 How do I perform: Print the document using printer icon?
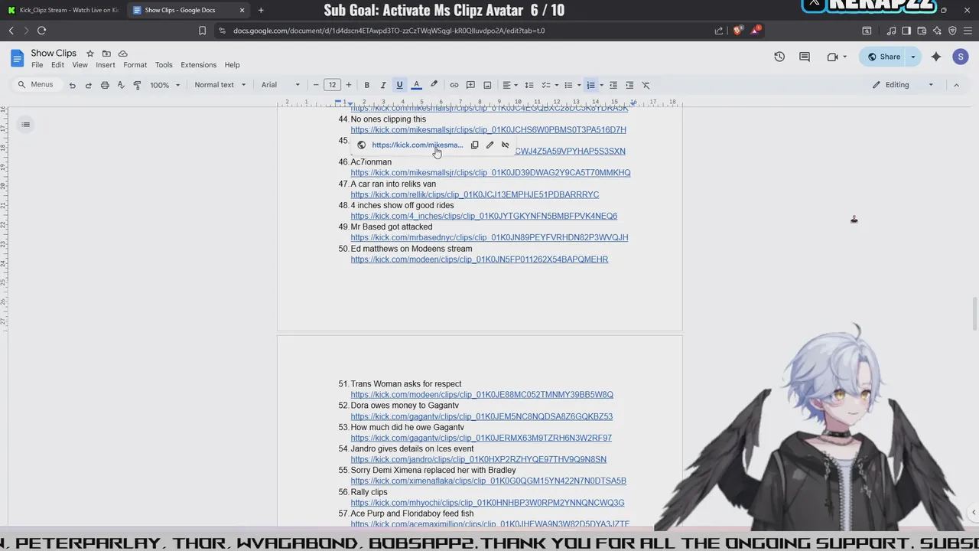105,85
